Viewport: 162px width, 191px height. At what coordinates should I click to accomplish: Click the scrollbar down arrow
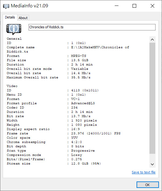152,164
